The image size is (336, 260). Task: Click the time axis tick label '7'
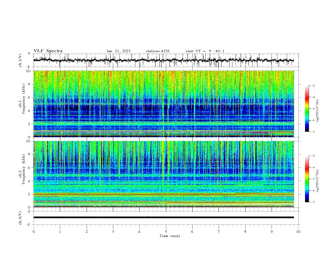point(219,232)
